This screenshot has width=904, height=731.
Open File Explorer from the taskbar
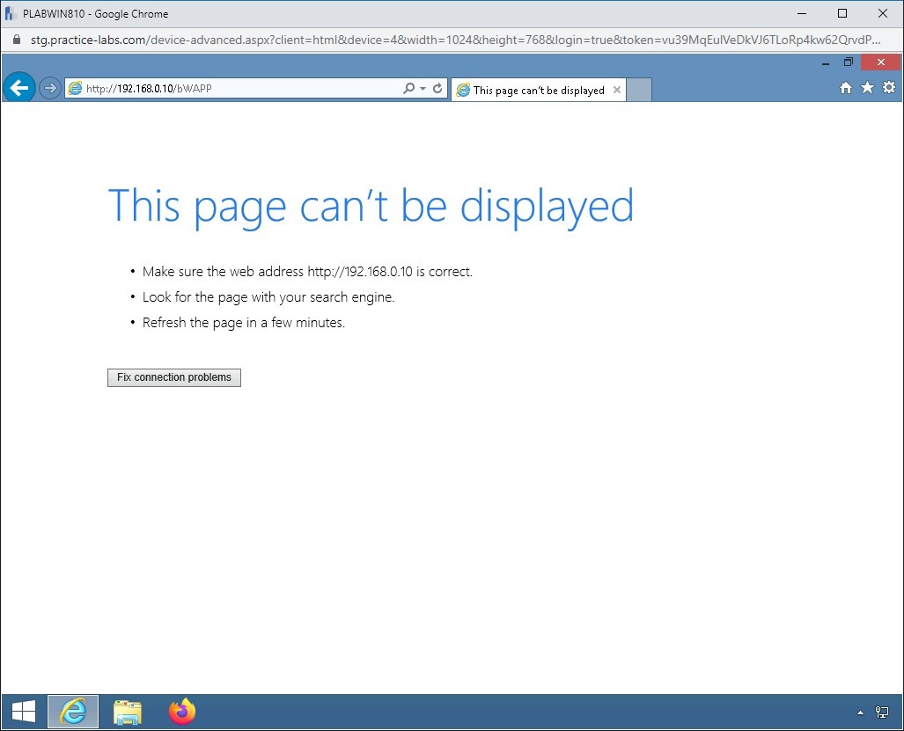128,711
